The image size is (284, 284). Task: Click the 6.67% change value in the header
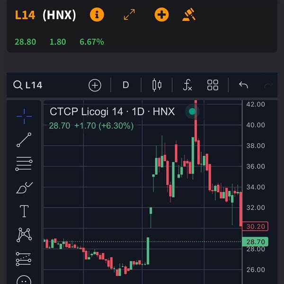(x=92, y=42)
